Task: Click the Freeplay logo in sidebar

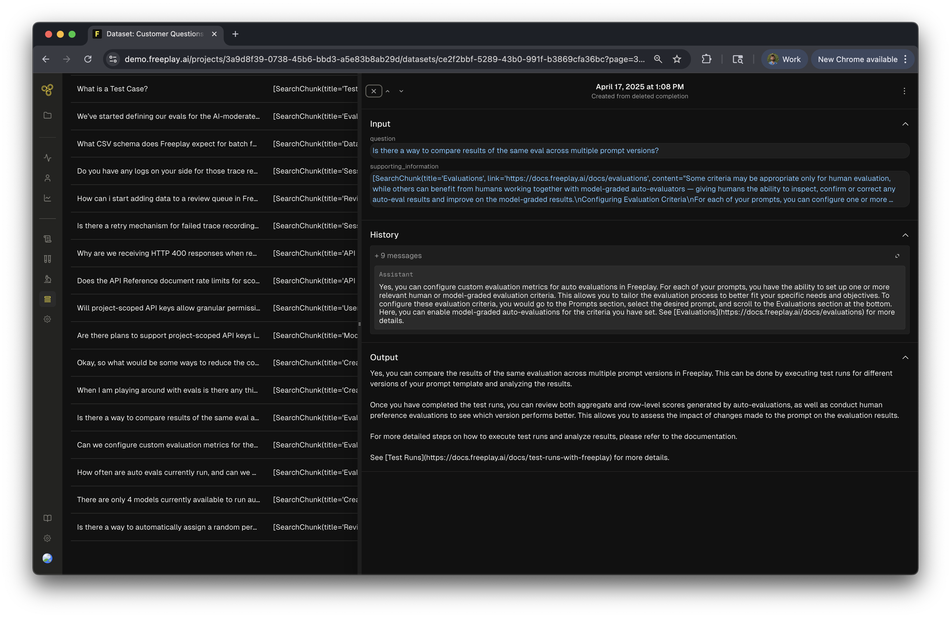Action: point(47,90)
